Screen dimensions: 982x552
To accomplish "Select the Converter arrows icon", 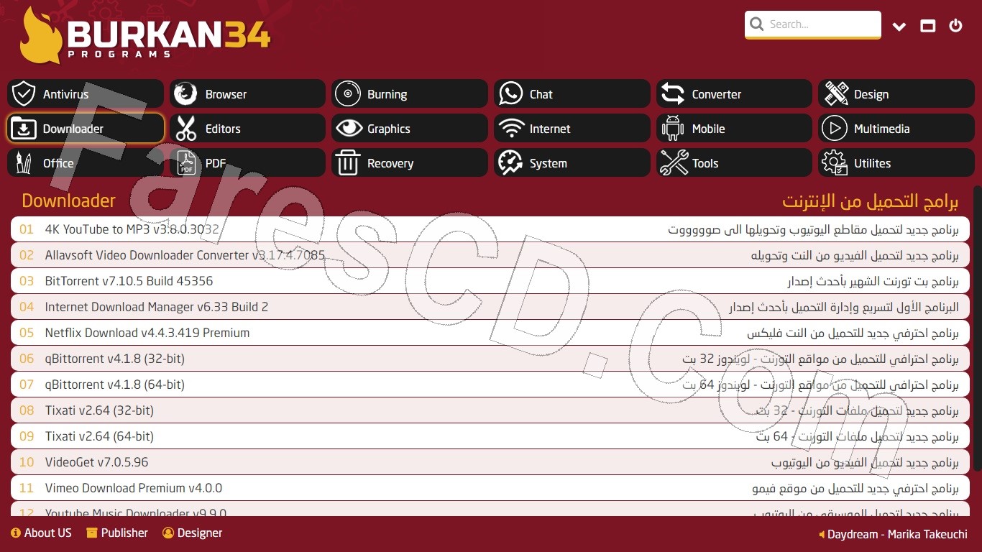I will [x=673, y=94].
